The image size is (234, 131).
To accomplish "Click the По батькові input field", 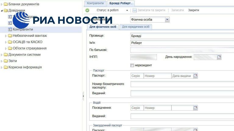I will coord(182,50).
